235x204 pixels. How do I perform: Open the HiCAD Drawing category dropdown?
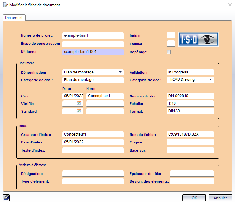pos(210,79)
